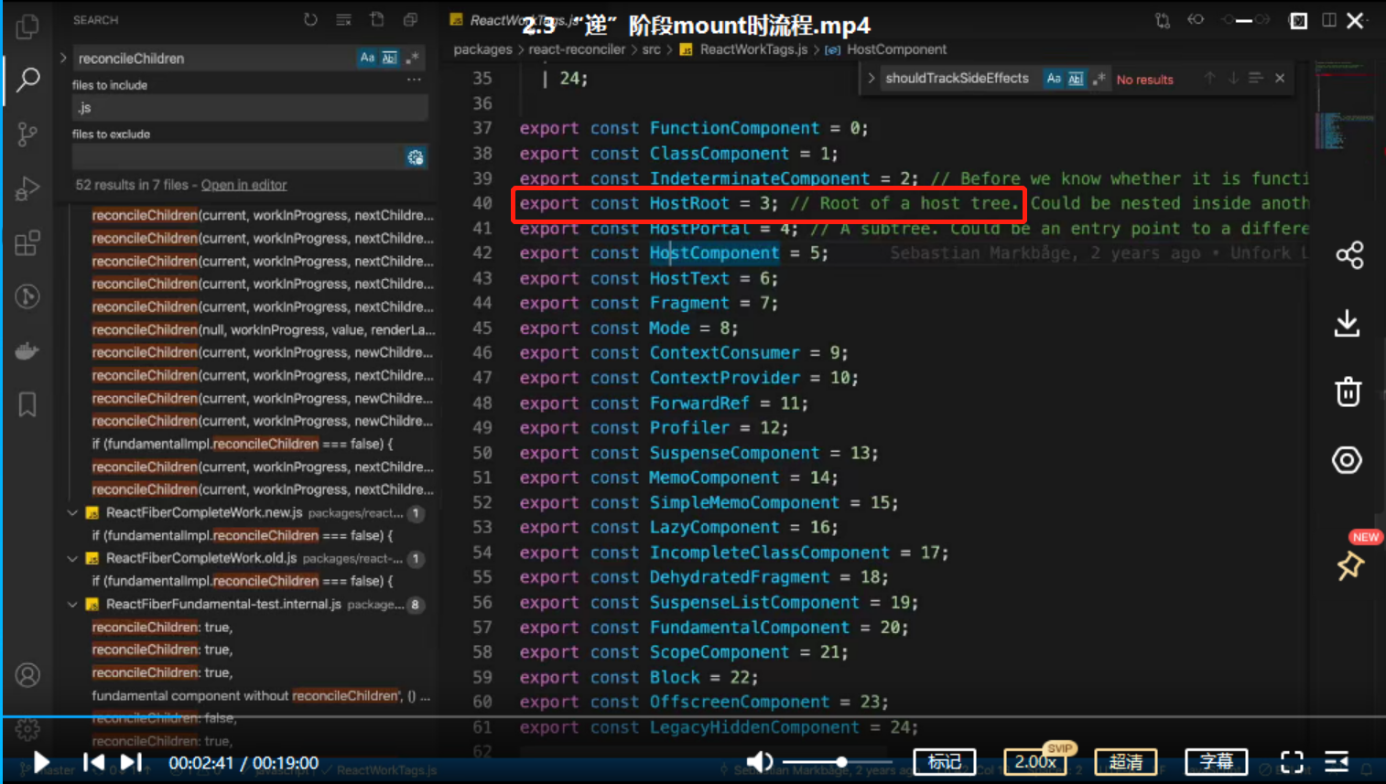Image resolution: width=1386 pixels, height=784 pixels.
Task: Click 'src' breadcrumb segment
Action: tap(651, 49)
